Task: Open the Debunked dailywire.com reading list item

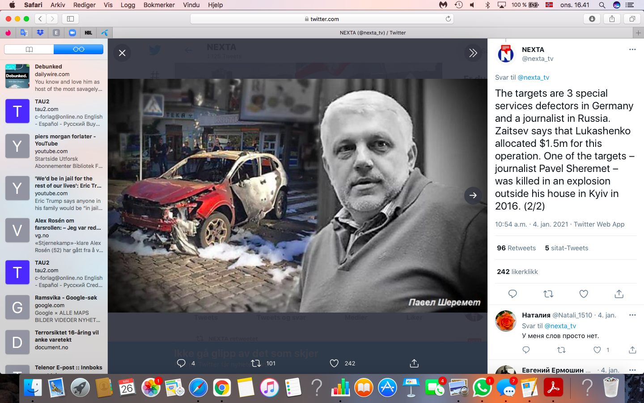Action: pos(54,77)
